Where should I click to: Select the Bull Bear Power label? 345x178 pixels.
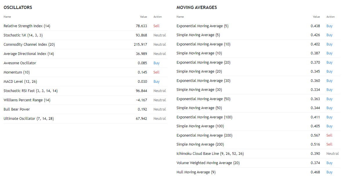17,109
